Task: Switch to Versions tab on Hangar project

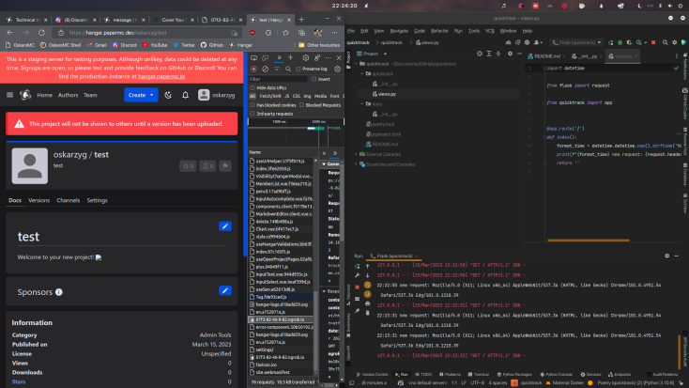Action: pos(39,200)
